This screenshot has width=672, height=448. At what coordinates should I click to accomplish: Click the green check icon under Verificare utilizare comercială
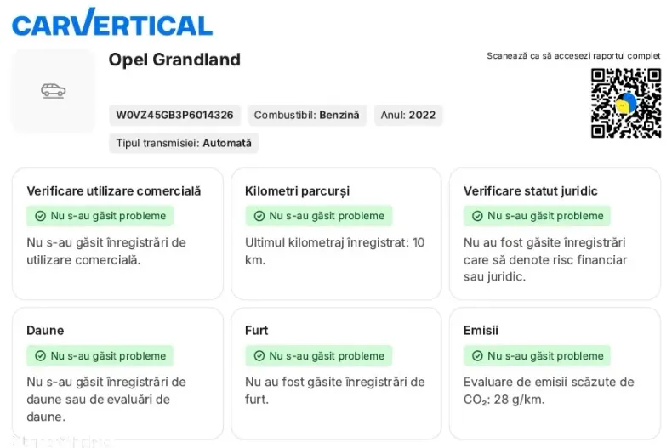40,216
